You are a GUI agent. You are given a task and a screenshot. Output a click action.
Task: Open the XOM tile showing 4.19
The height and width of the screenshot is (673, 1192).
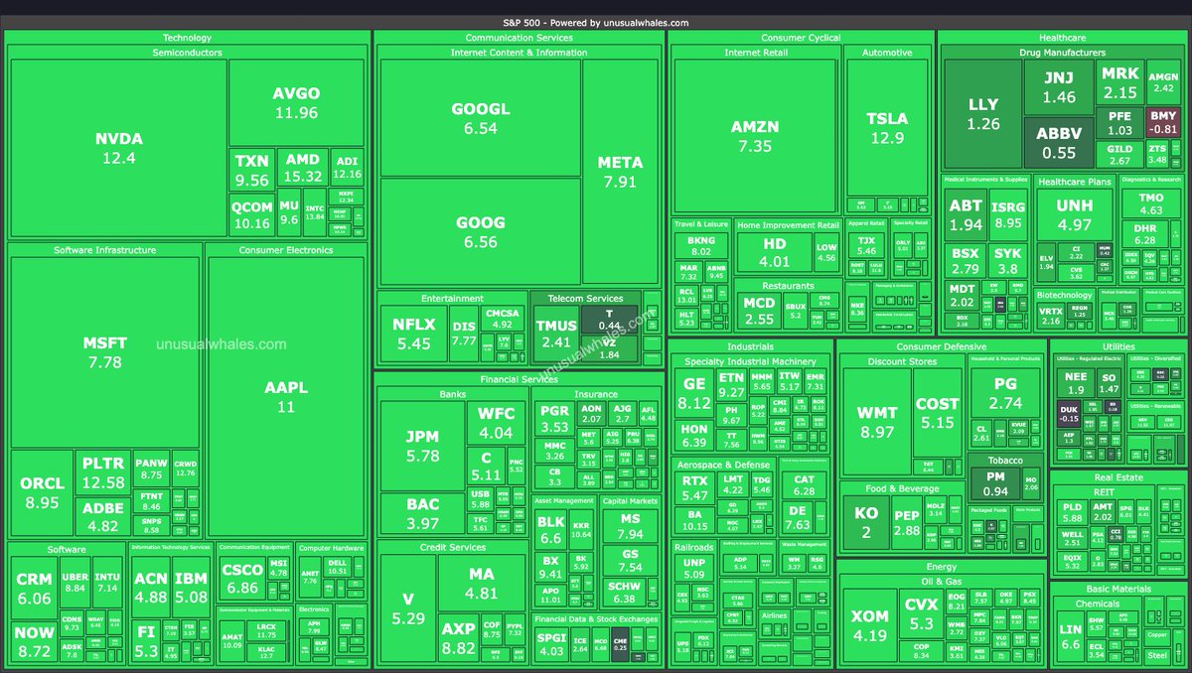tap(870, 627)
